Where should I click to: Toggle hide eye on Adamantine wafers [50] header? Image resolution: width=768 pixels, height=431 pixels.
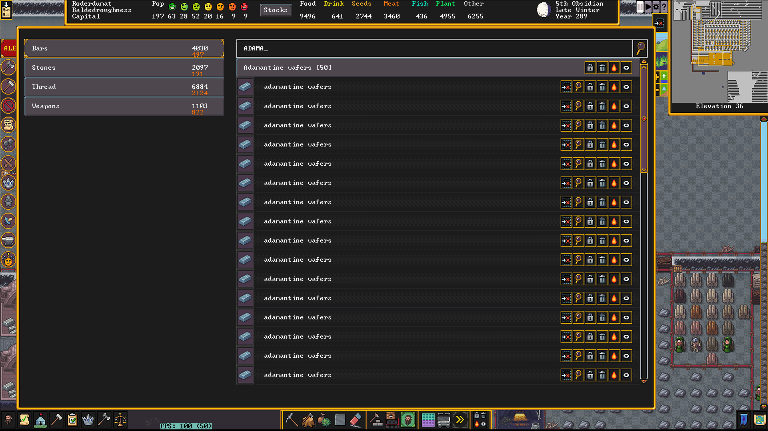(x=626, y=68)
